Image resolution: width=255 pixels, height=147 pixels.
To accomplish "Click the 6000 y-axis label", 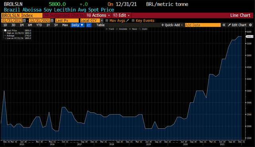I will (249, 32).
